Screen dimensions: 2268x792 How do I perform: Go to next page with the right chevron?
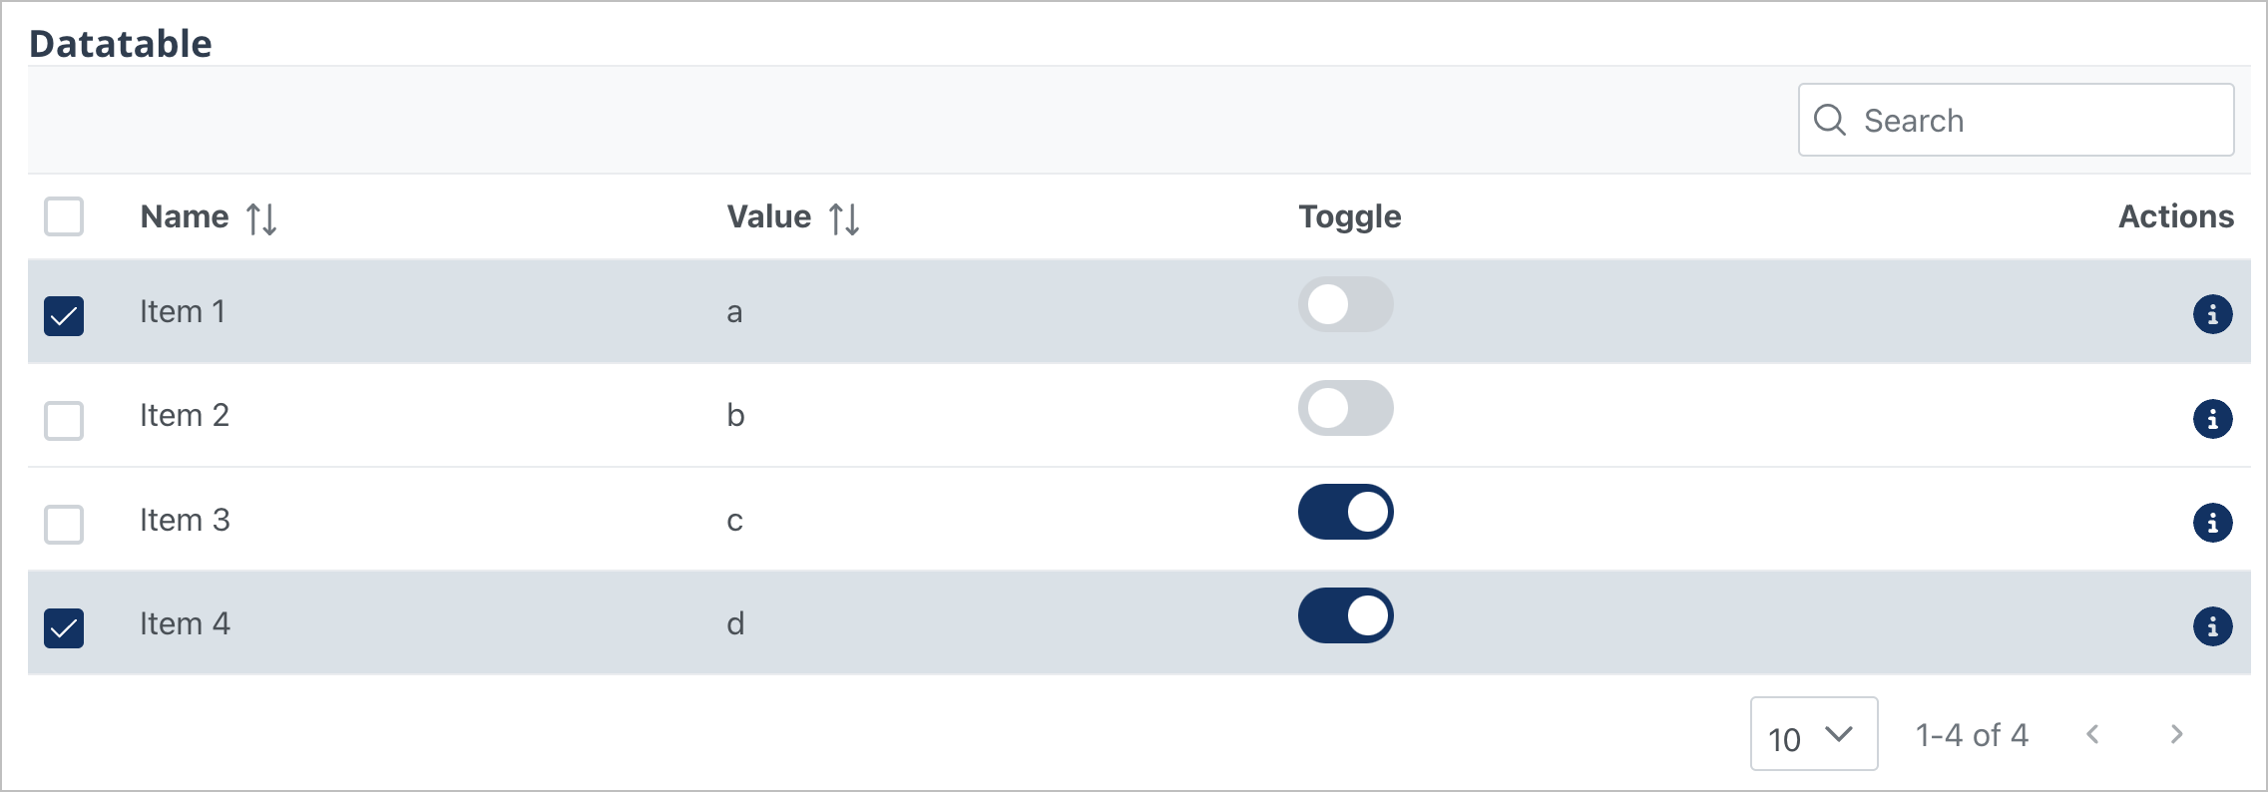[x=2175, y=734]
